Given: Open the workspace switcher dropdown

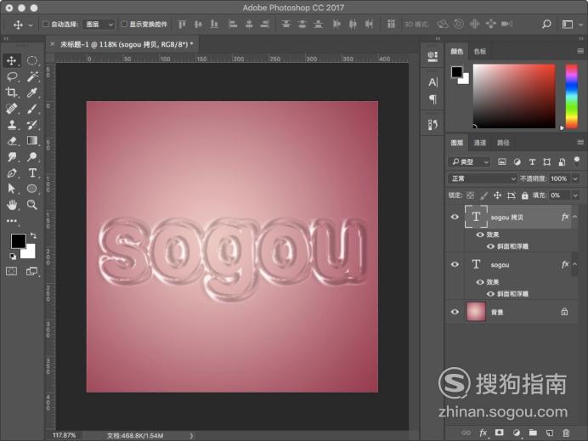Looking at the screenshot, I should [x=572, y=25].
